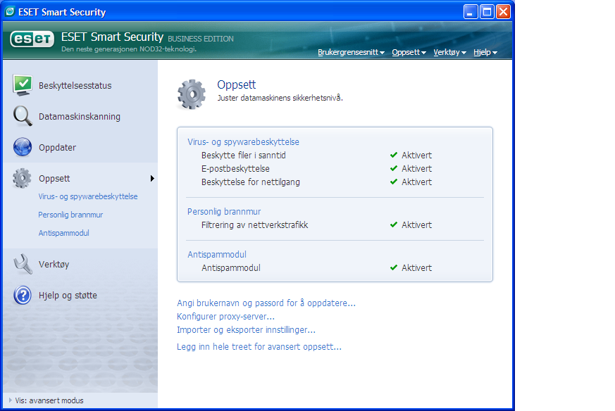Click the Filtrering av nettverkstrafikk label
The width and height of the screenshot is (615, 411).
pyautogui.click(x=254, y=225)
